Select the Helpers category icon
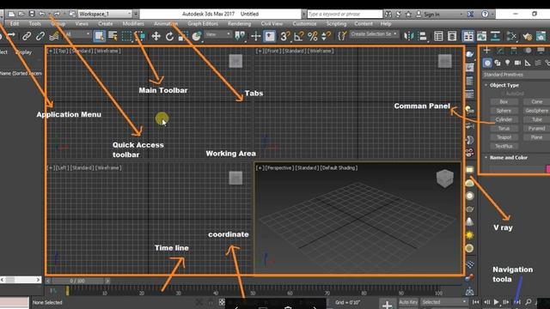Image resolution: width=550 pixels, height=309 pixels. pos(528,63)
